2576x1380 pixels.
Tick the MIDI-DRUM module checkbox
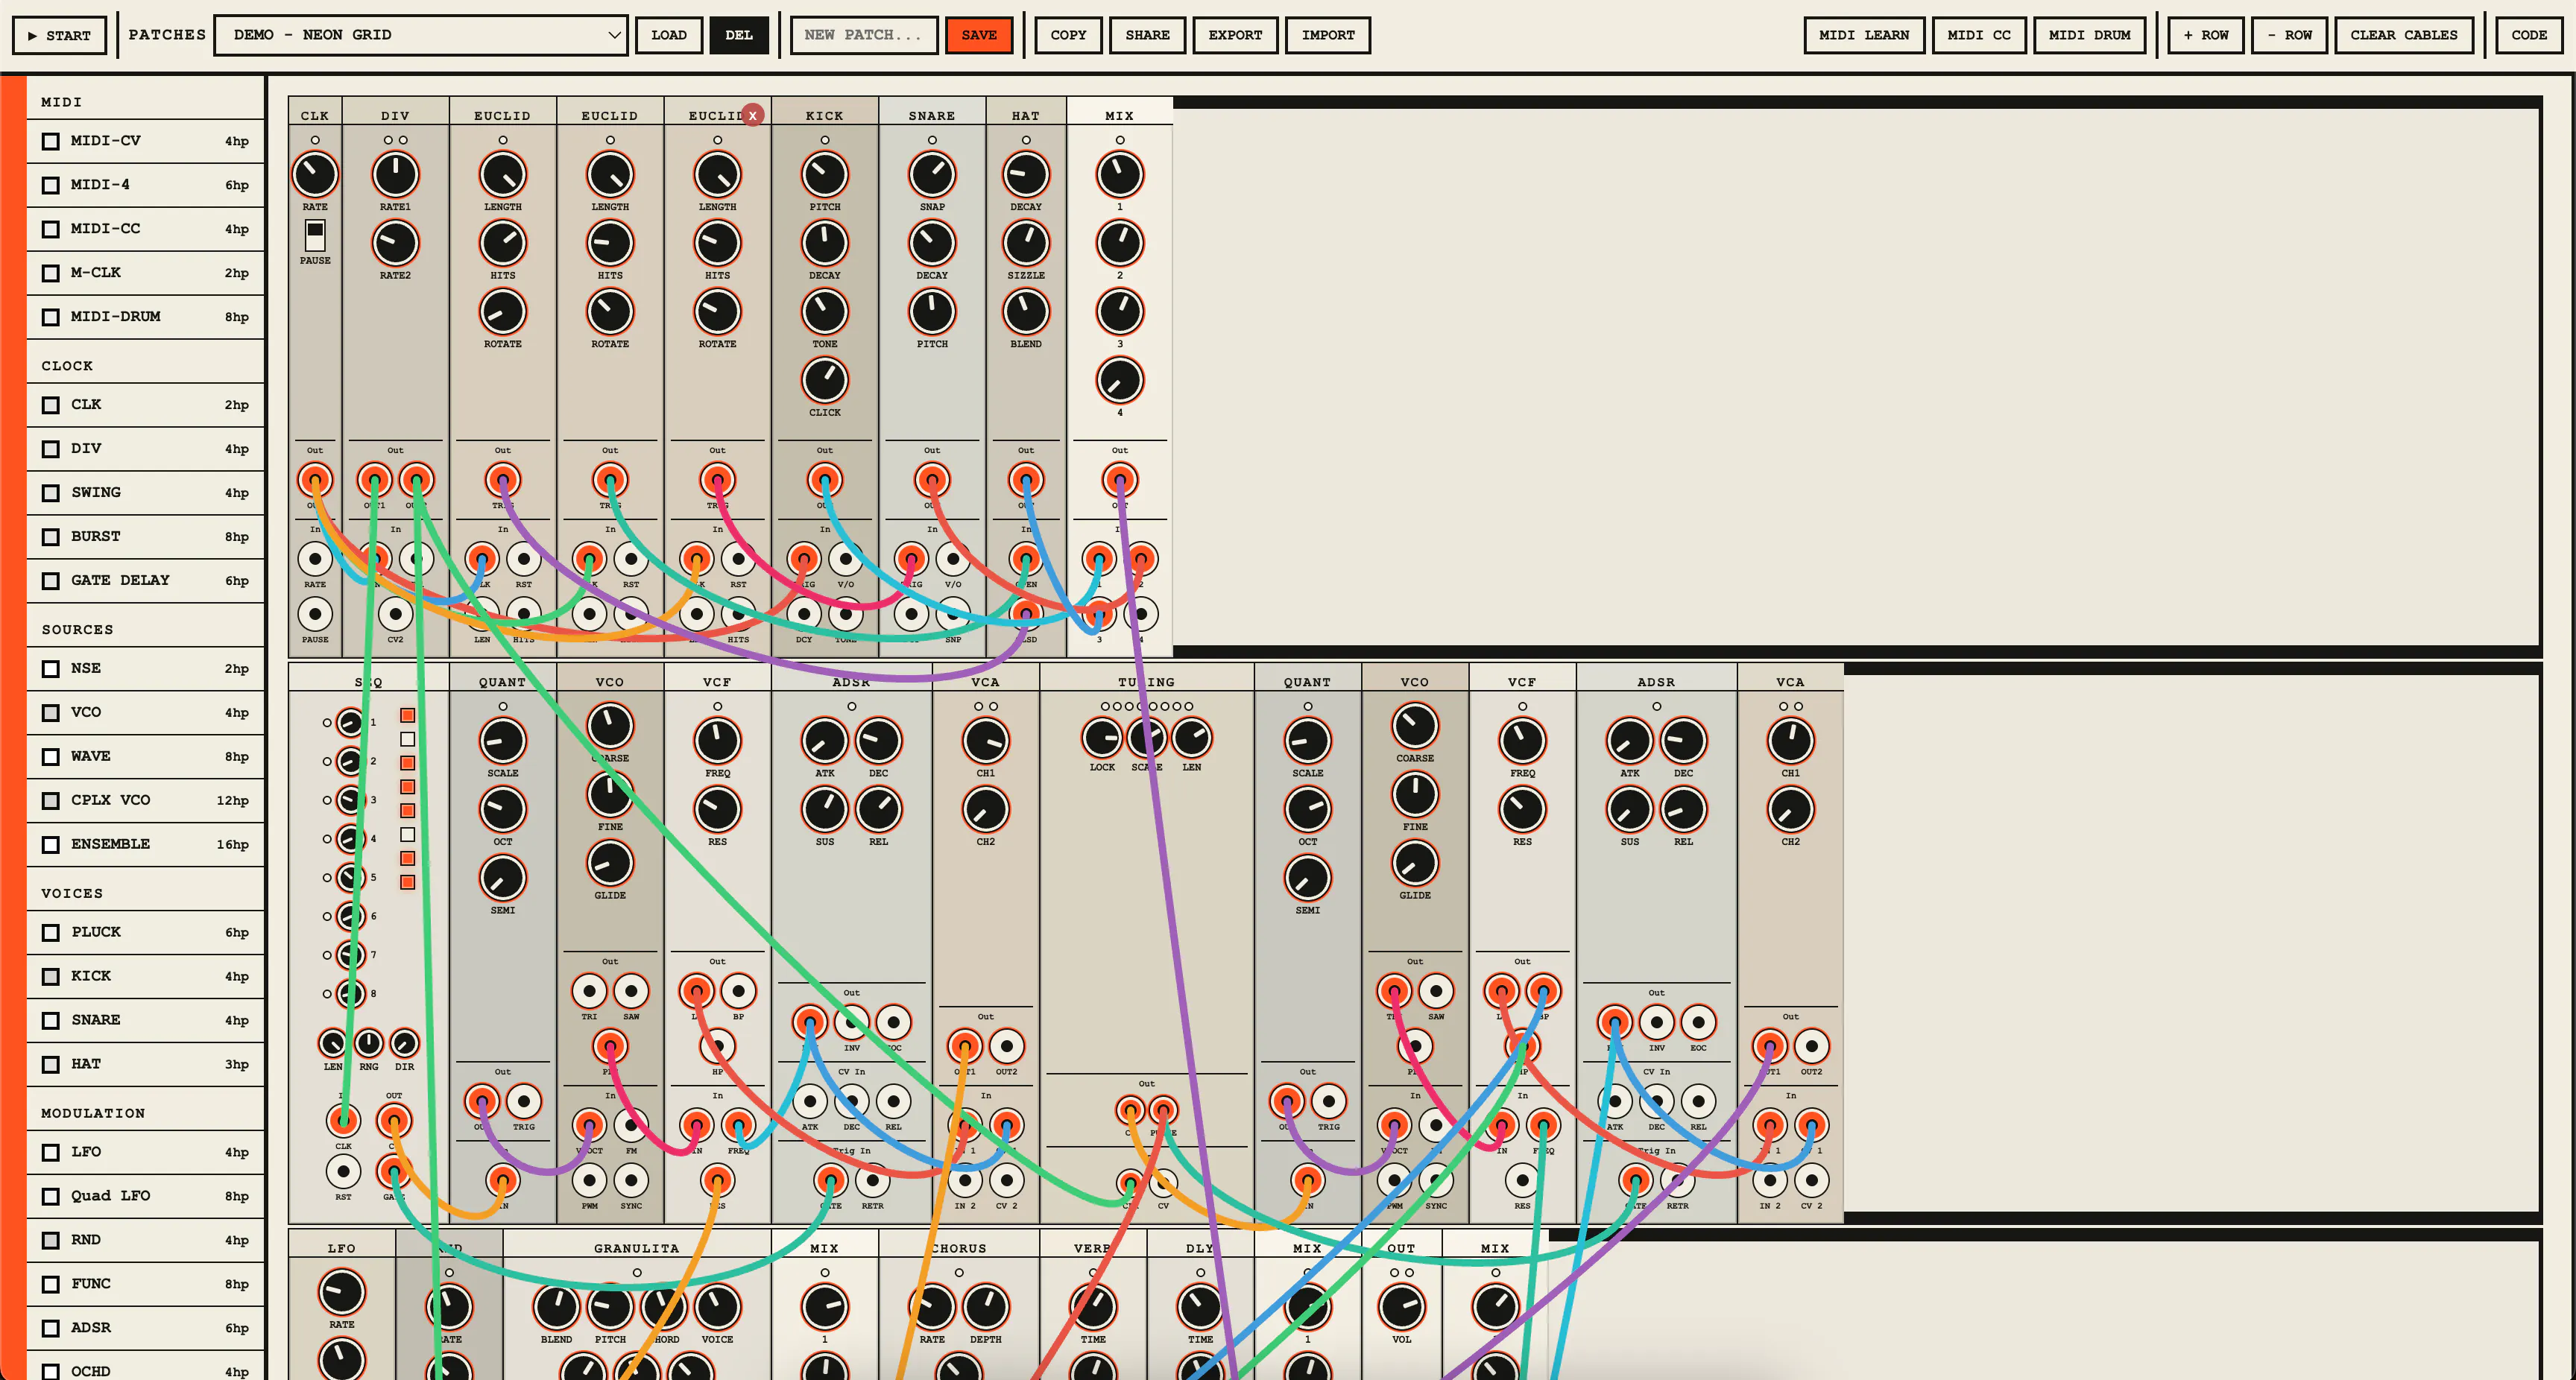51,317
